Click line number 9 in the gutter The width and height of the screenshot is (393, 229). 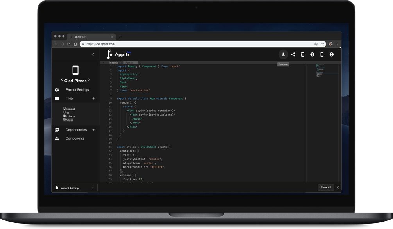click(x=111, y=98)
